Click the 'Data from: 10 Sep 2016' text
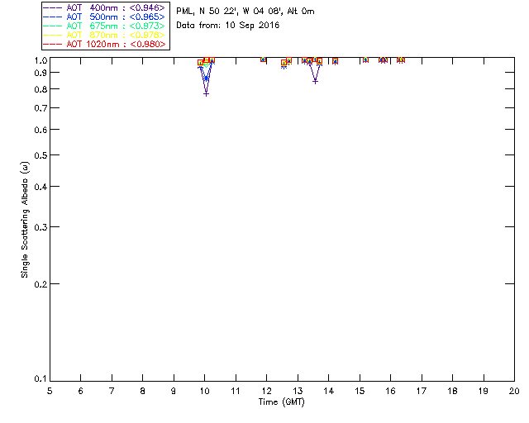 click(228, 26)
